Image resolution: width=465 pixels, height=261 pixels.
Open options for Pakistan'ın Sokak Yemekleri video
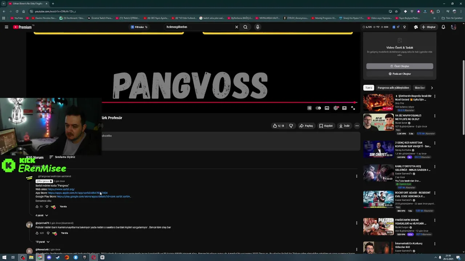click(x=434, y=220)
